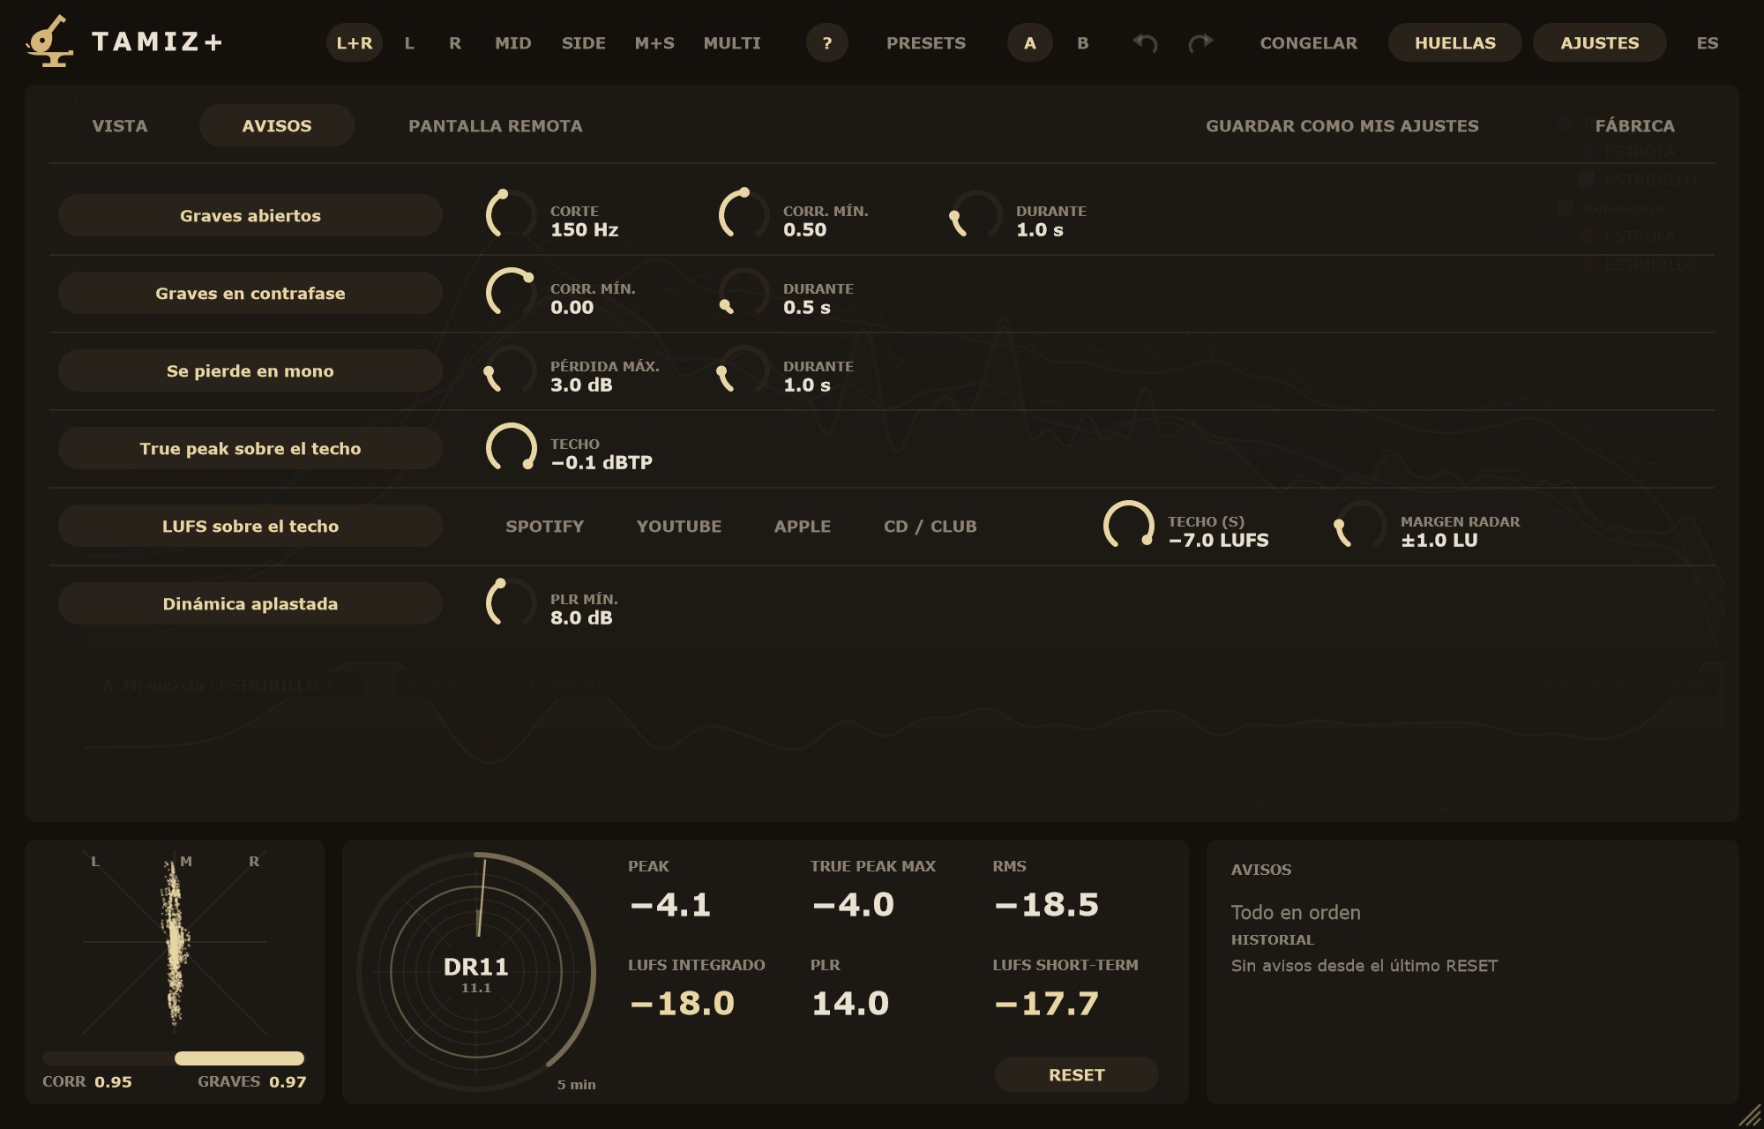Switch to the AVISOS tab
This screenshot has width=1764, height=1129.
point(277,125)
